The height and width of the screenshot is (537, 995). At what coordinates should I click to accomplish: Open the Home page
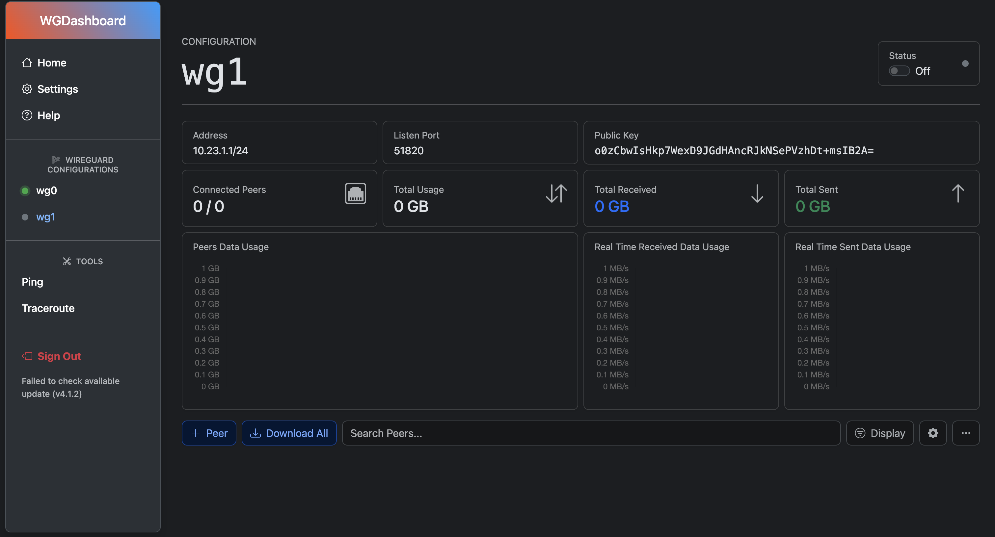52,63
